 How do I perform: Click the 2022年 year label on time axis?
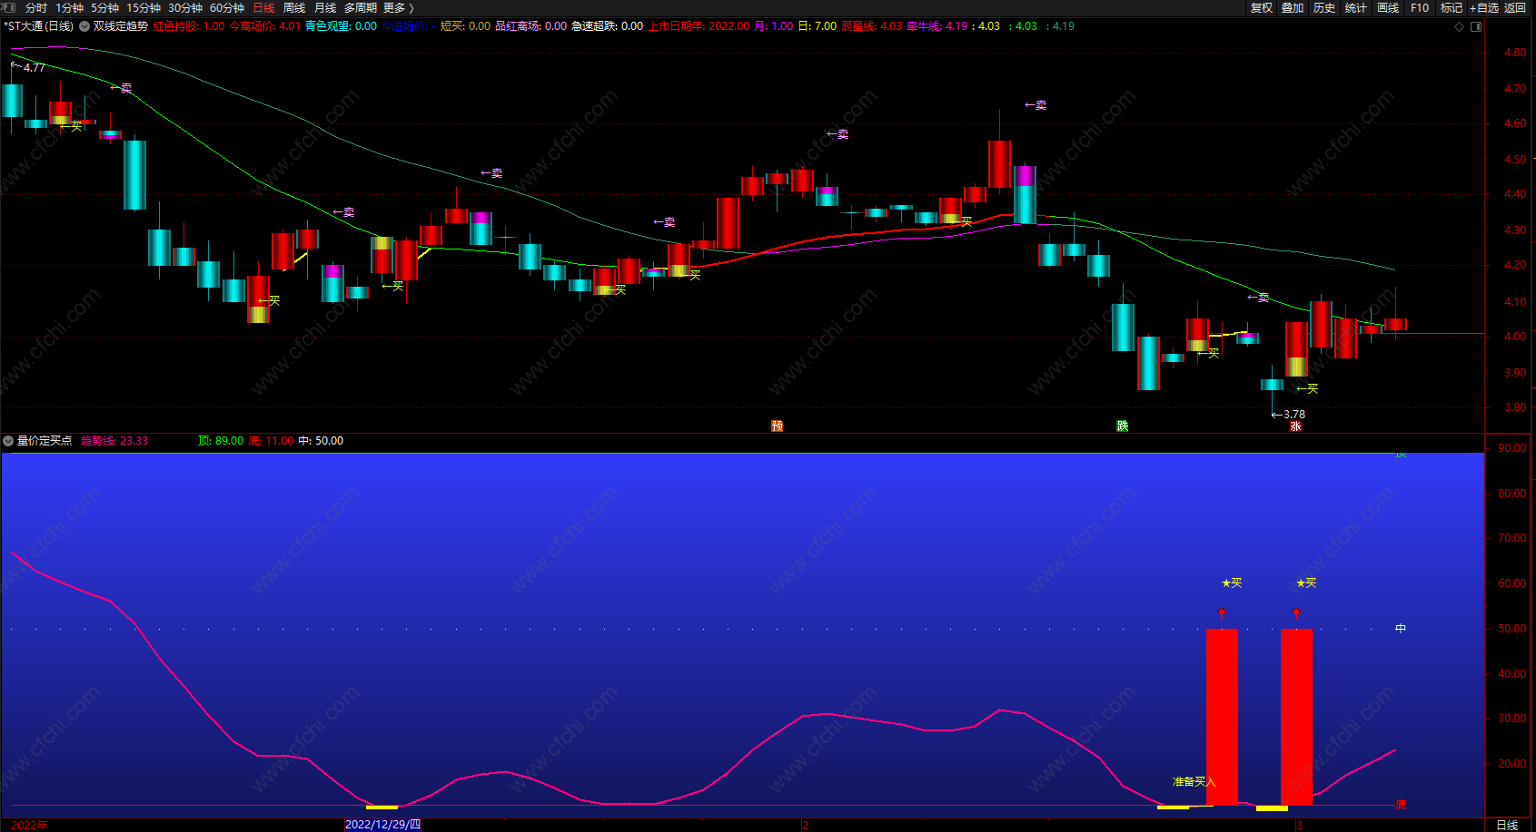coord(29,825)
